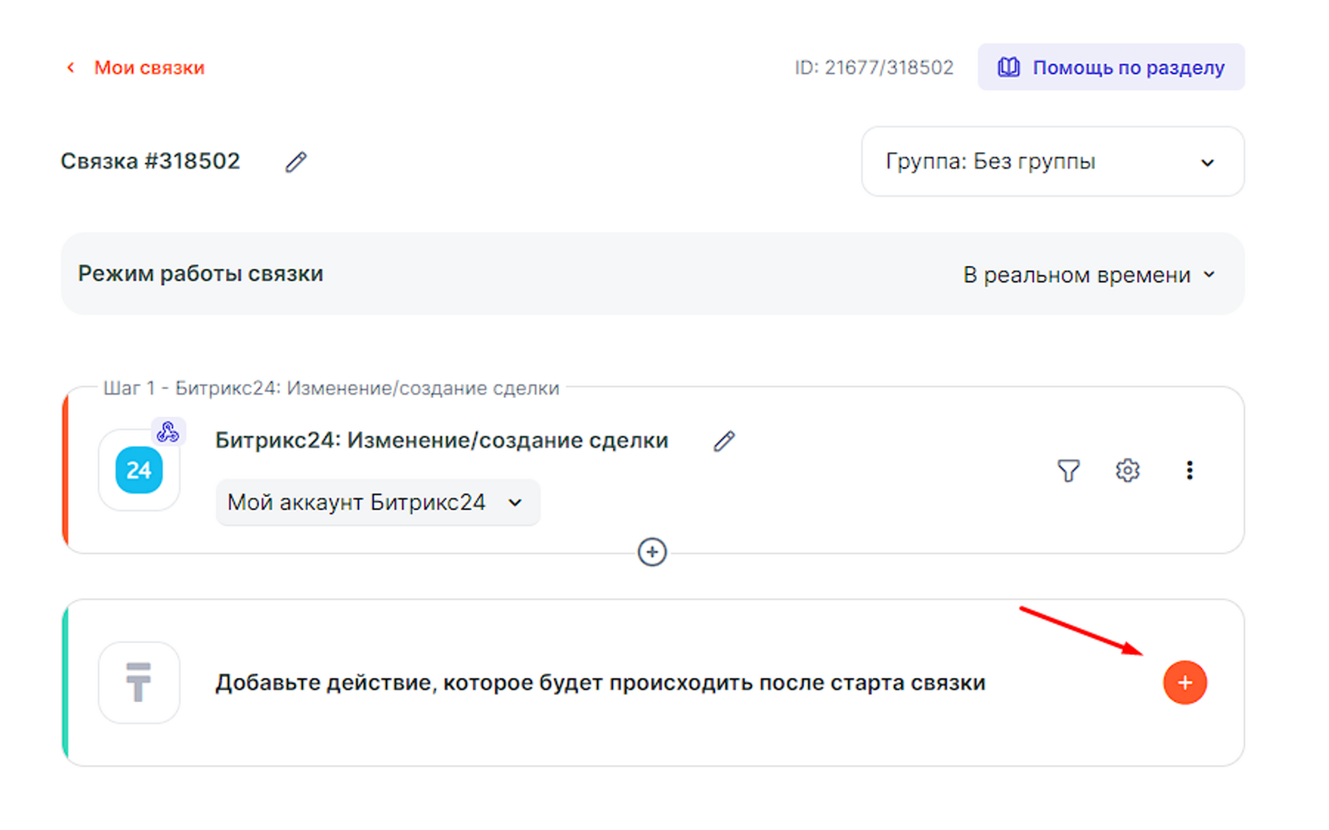Expand the Мой аккаунт Битрикс24 account dropdown

[x=377, y=503]
